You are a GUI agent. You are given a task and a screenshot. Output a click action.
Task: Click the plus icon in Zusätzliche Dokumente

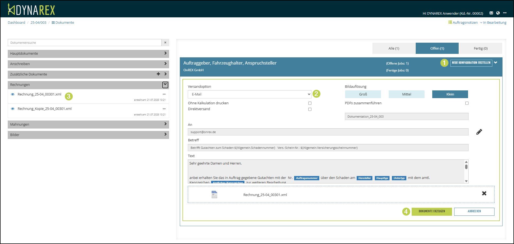[158, 74]
